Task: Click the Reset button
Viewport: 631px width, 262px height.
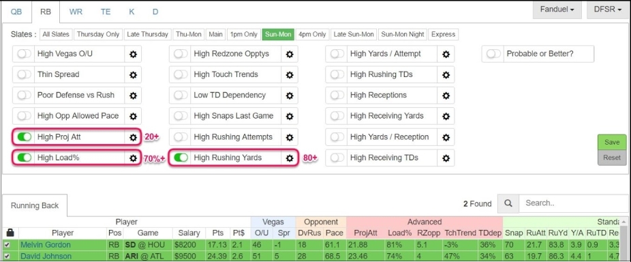Action: pos(612,158)
